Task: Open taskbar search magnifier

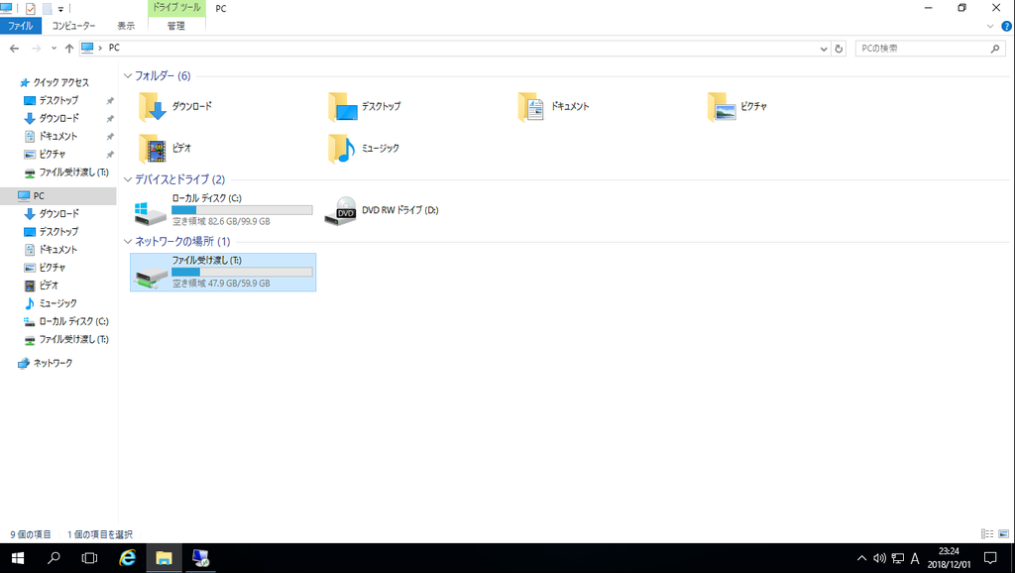Action: point(54,558)
